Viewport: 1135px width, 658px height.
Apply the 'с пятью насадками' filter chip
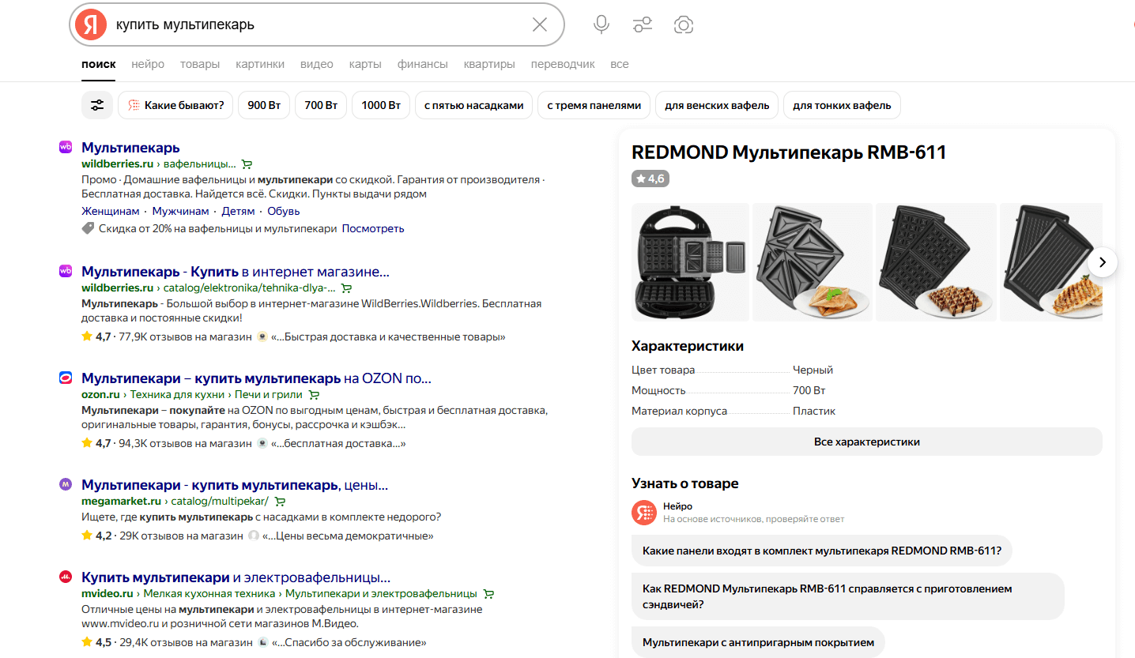(x=473, y=105)
